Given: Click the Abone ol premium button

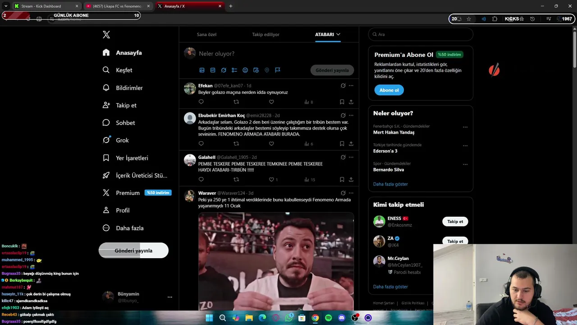Looking at the screenshot, I should click(389, 90).
